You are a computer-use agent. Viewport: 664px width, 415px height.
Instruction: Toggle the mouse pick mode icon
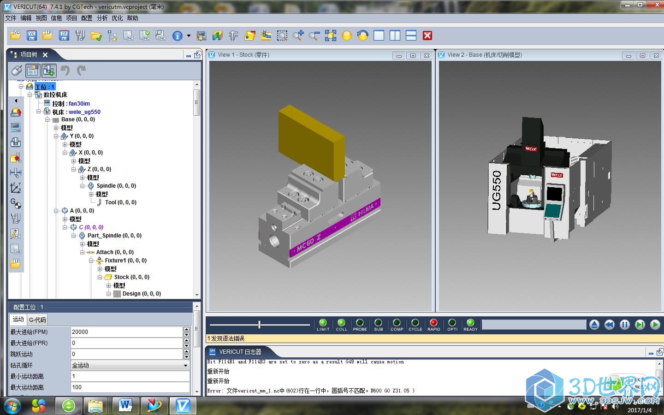tap(17, 71)
